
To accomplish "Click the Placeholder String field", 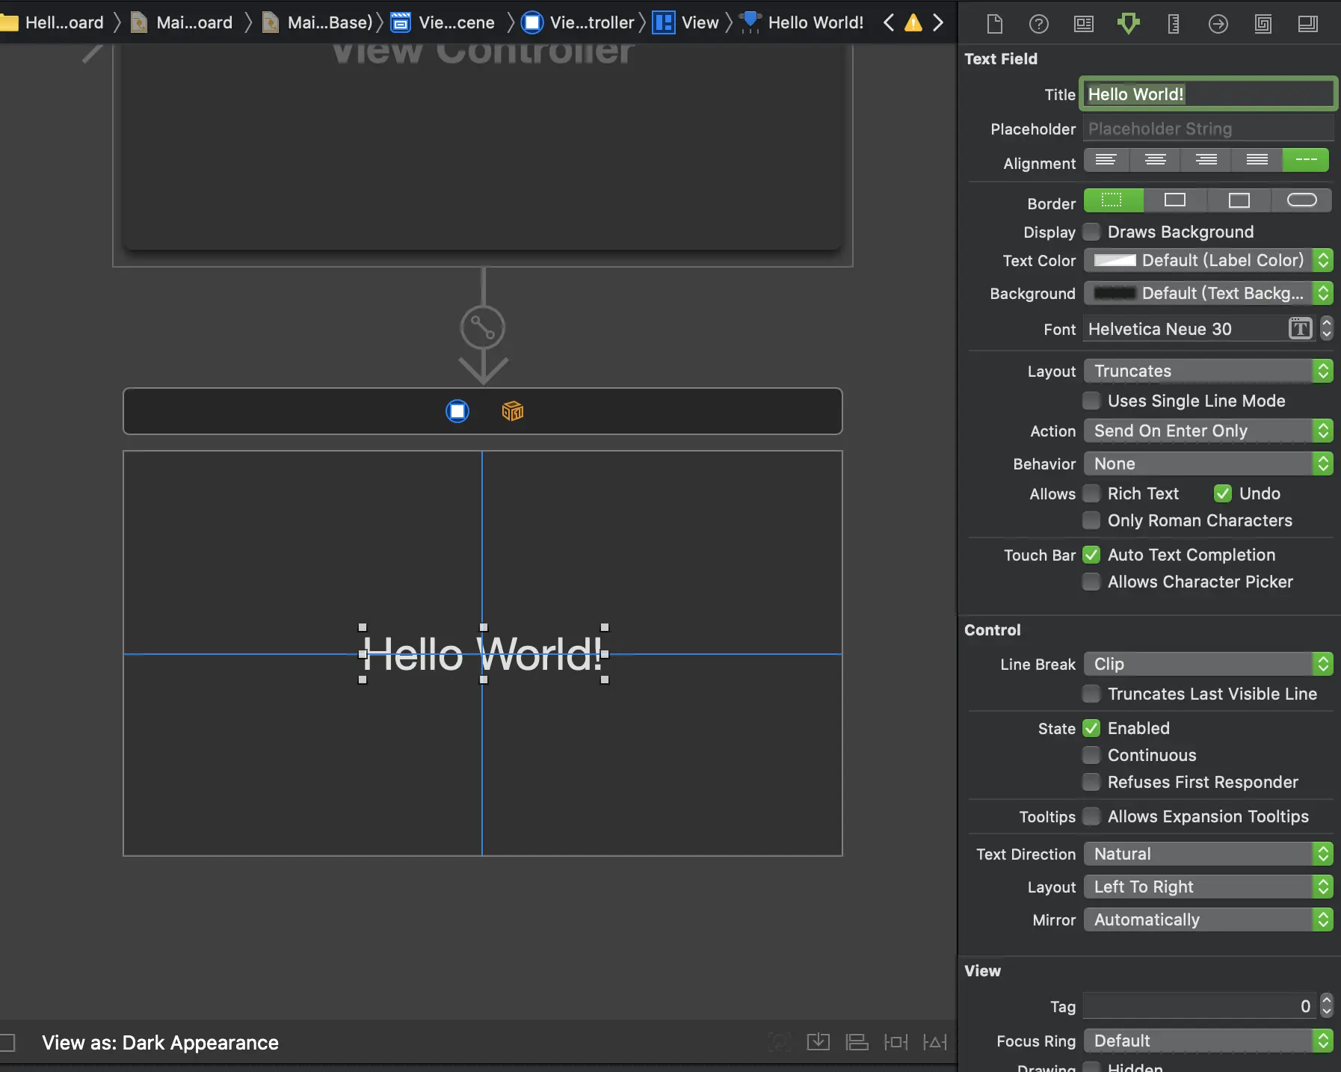I will pos(1208,129).
